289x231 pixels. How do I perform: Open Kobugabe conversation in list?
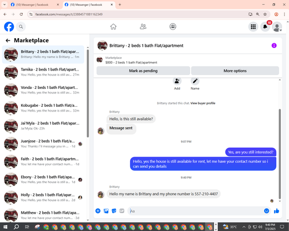(43, 108)
